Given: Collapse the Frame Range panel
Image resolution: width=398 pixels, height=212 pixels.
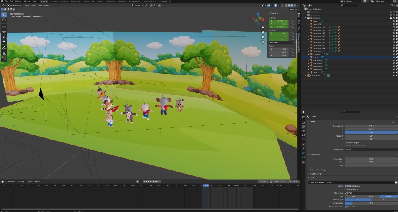Looking at the screenshot, I should pos(308,154).
